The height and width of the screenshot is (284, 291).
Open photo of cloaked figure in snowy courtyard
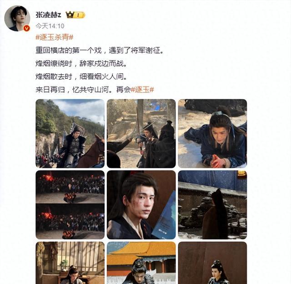(212, 205)
